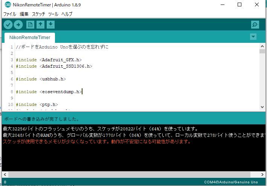Viewport: 267px width, 186px height.
Task: Click the Verify checkmark button
Action: pos(8,25)
